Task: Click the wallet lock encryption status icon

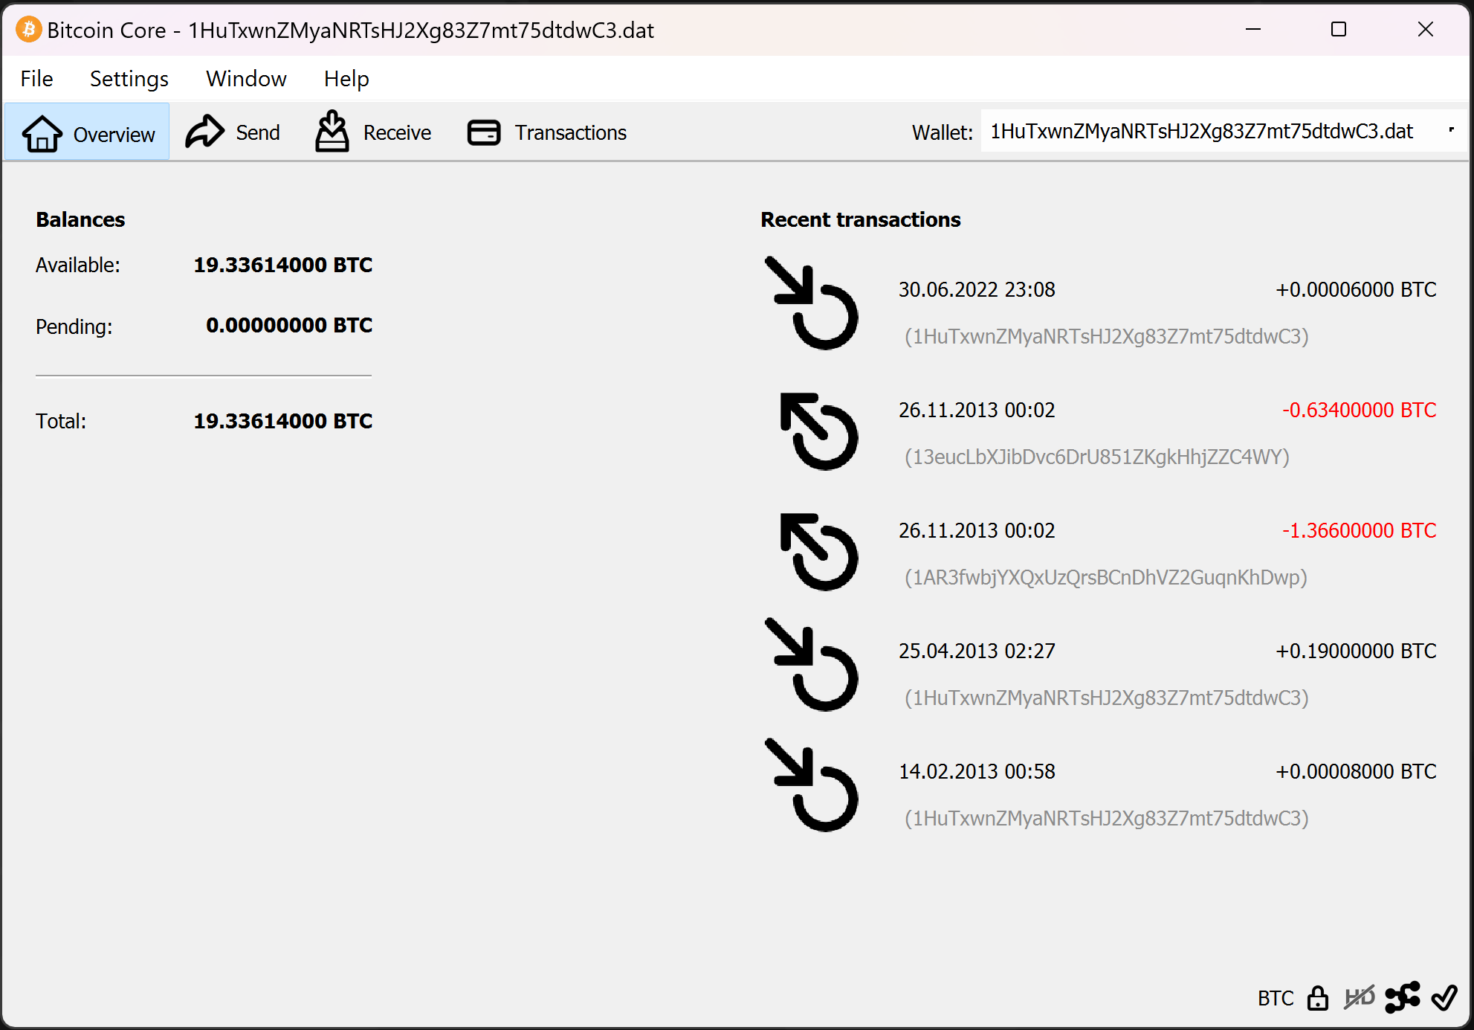Action: click(x=1317, y=998)
